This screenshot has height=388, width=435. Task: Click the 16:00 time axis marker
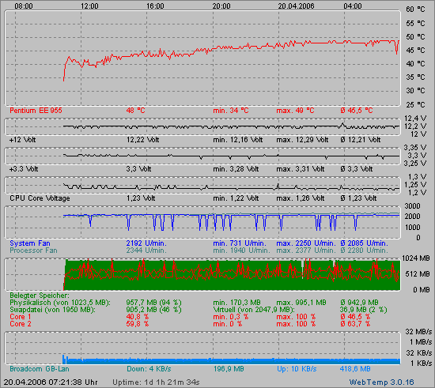(x=155, y=6)
